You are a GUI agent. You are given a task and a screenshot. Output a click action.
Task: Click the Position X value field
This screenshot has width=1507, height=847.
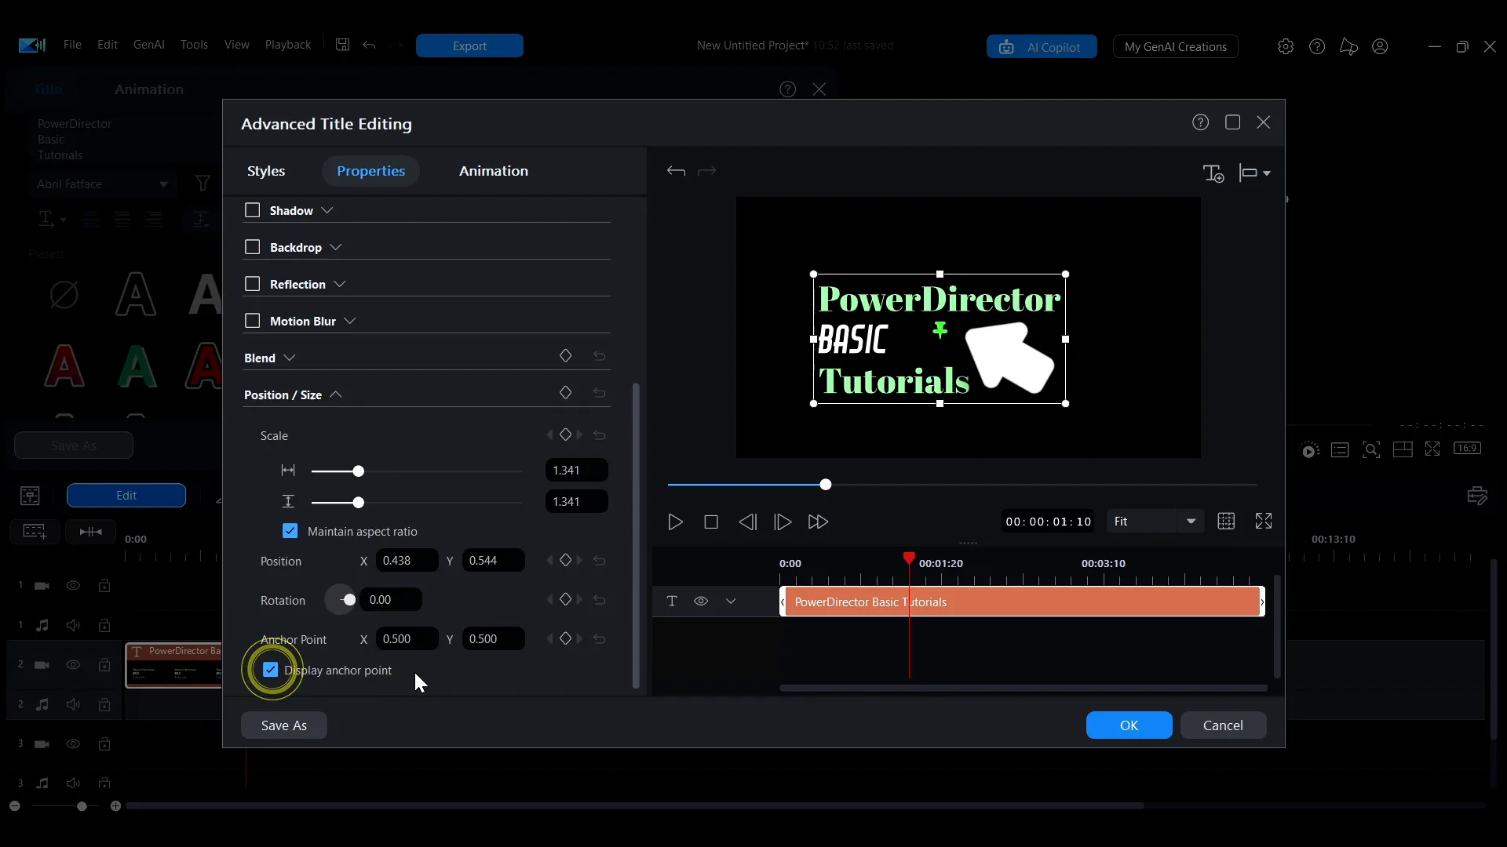pos(407,561)
